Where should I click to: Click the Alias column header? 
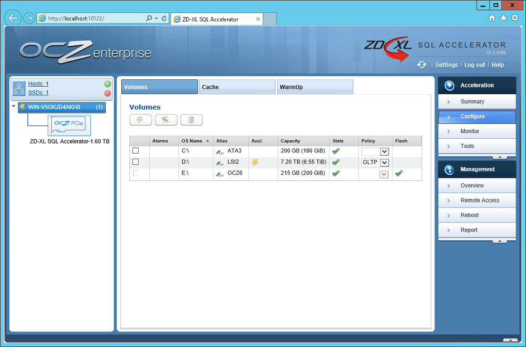pos(231,141)
